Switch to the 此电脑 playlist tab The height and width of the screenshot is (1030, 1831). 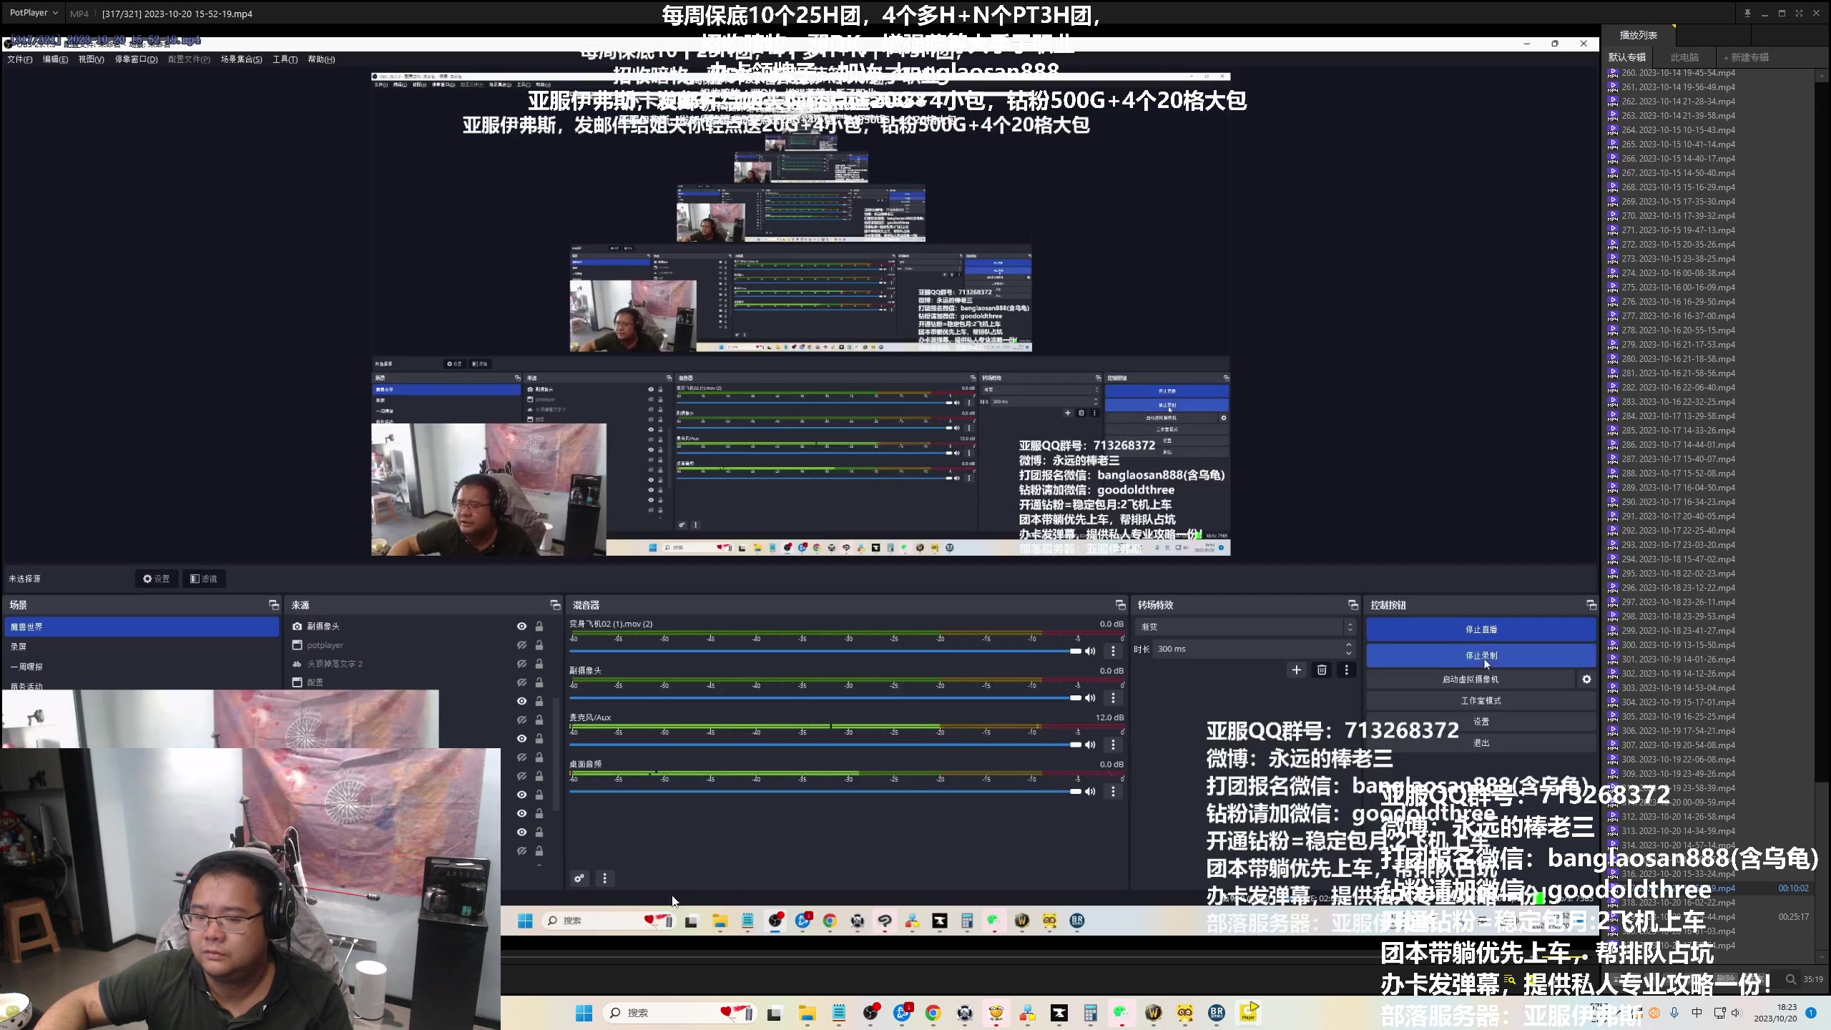1684,57
